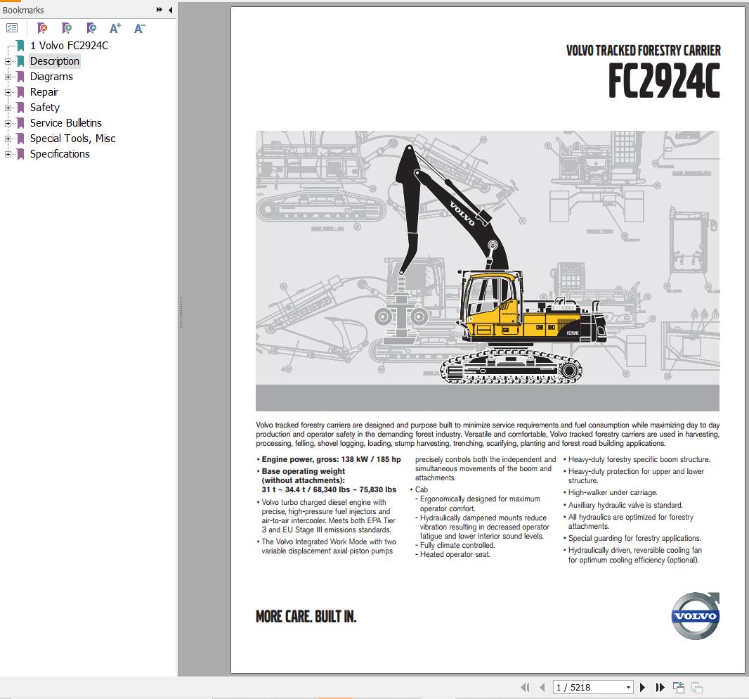Click the Volvo logo on the page
This screenshot has width=749, height=699.
pos(696,616)
